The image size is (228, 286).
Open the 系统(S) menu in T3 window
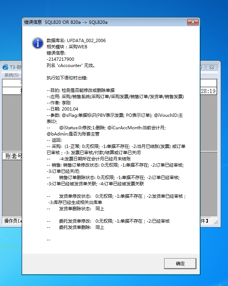point(11,75)
